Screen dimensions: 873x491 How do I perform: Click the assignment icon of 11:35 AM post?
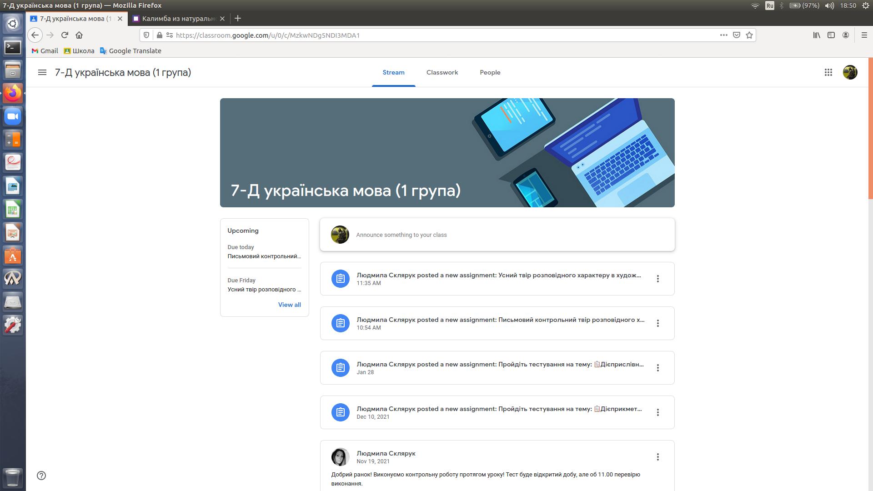pyautogui.click(x=340, y=279)
